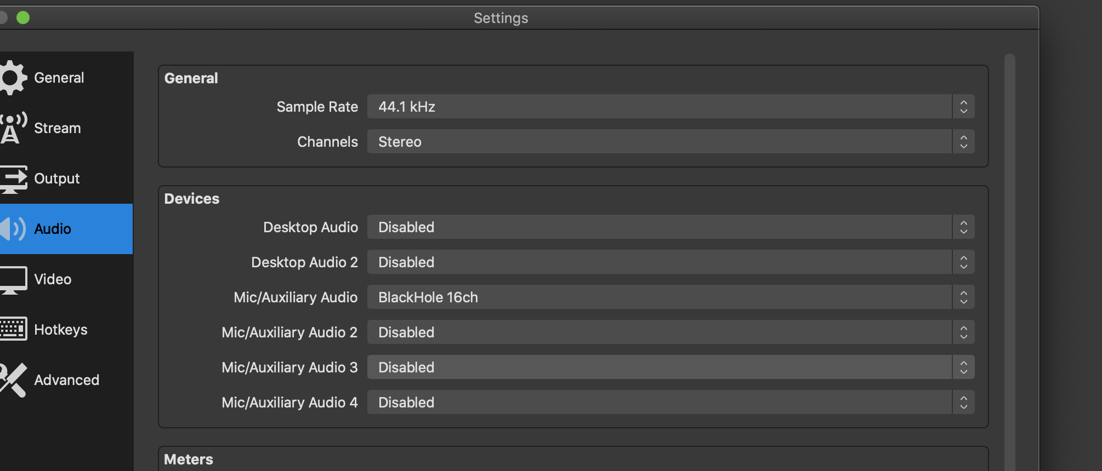Open the Mic/Auxiliary Audio 2 dropdown
This screenshot has height=471, width=1102.
coord(671,332)
